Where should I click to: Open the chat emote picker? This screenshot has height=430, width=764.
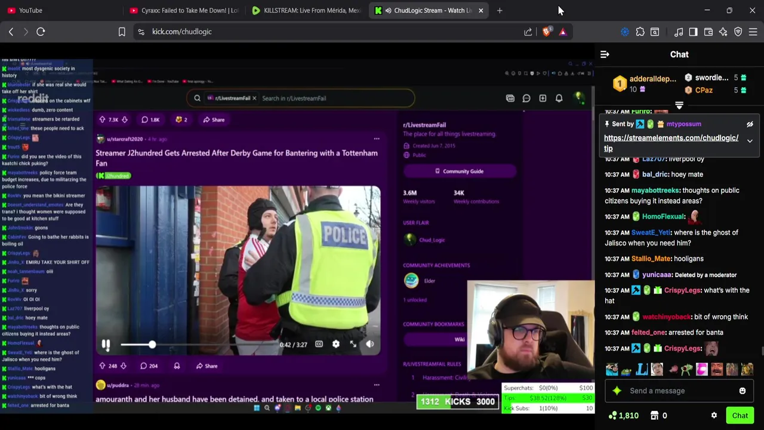pyautogui.click(x=743, y=391)
